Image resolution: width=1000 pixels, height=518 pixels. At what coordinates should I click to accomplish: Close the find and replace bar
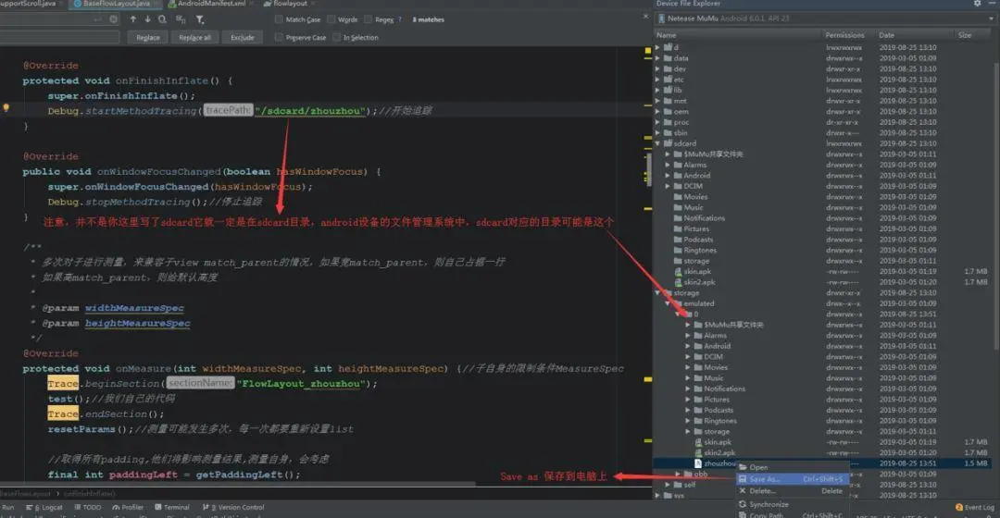point(645,16)
